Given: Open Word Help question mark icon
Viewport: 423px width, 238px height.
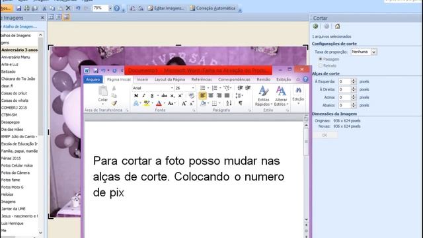Looking at the screenshot, I should click(305, 79).
